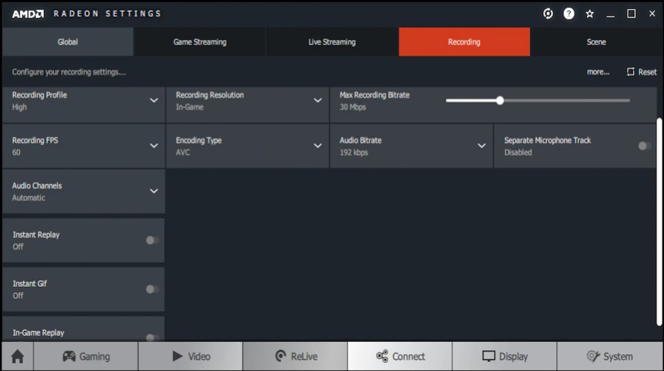The width and height of the screenshot is (664, 371).
Task: Expand the Recording Resolution dropdown
Action: pos(318,100)
